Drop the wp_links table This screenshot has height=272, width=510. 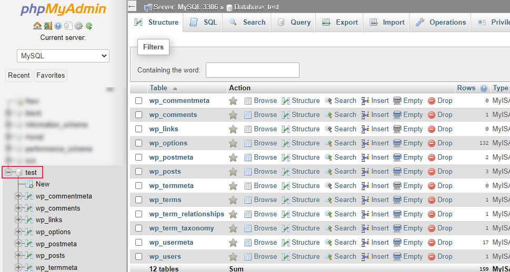(440, 129)
